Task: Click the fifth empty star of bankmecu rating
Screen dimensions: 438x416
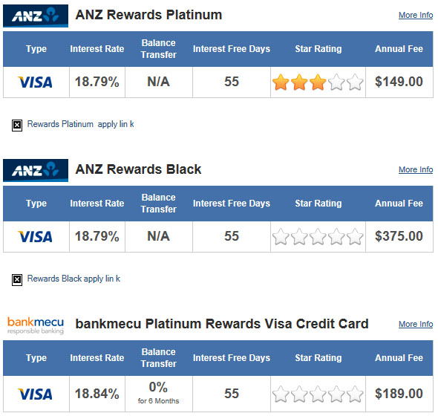Action: pyautogui.click(x=355, y=394)
